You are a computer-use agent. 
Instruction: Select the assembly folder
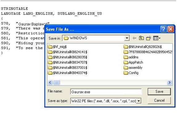tap(133, 68)
